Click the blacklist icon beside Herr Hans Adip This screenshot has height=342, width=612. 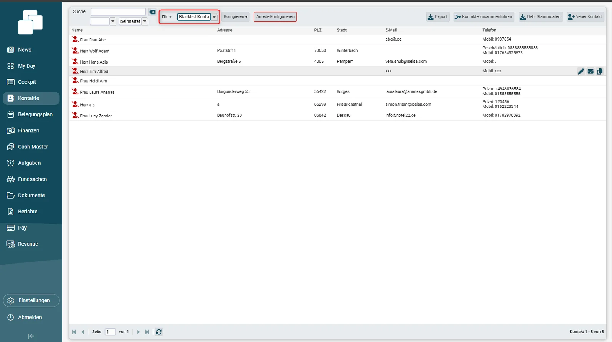pyautogui.click(x=75, y=61)
